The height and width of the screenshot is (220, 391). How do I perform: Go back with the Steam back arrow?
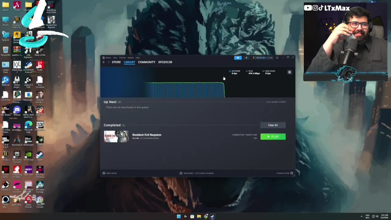click(x=104, y=62)
